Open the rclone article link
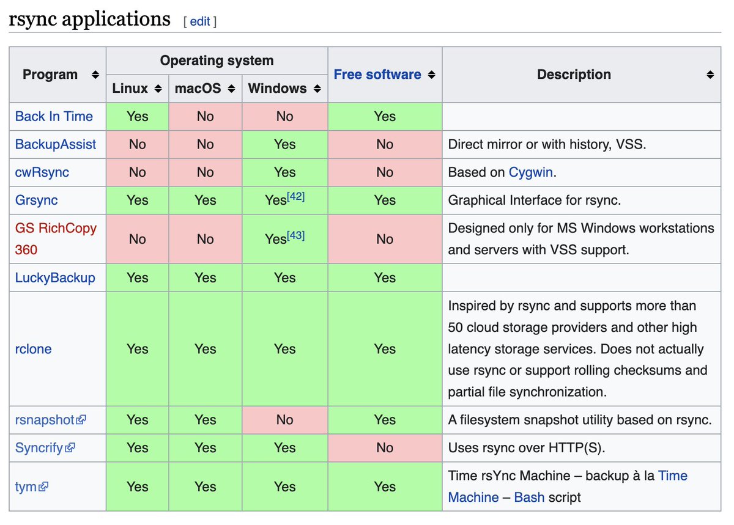Image resolution: width=734 pixels, height=525 pixels. [33, 349]
